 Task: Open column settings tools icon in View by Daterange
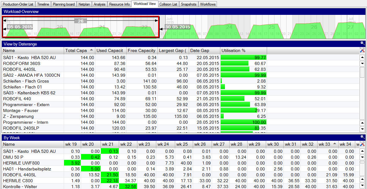(x=362, y=50)
